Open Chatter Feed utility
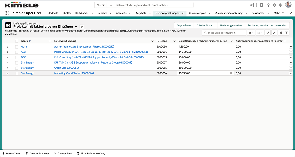Image resolution: width=295 pixels, height=157 pixels. pos(63,153)
